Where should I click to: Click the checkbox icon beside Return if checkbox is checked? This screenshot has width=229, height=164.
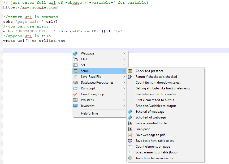[x=130, y=77]
